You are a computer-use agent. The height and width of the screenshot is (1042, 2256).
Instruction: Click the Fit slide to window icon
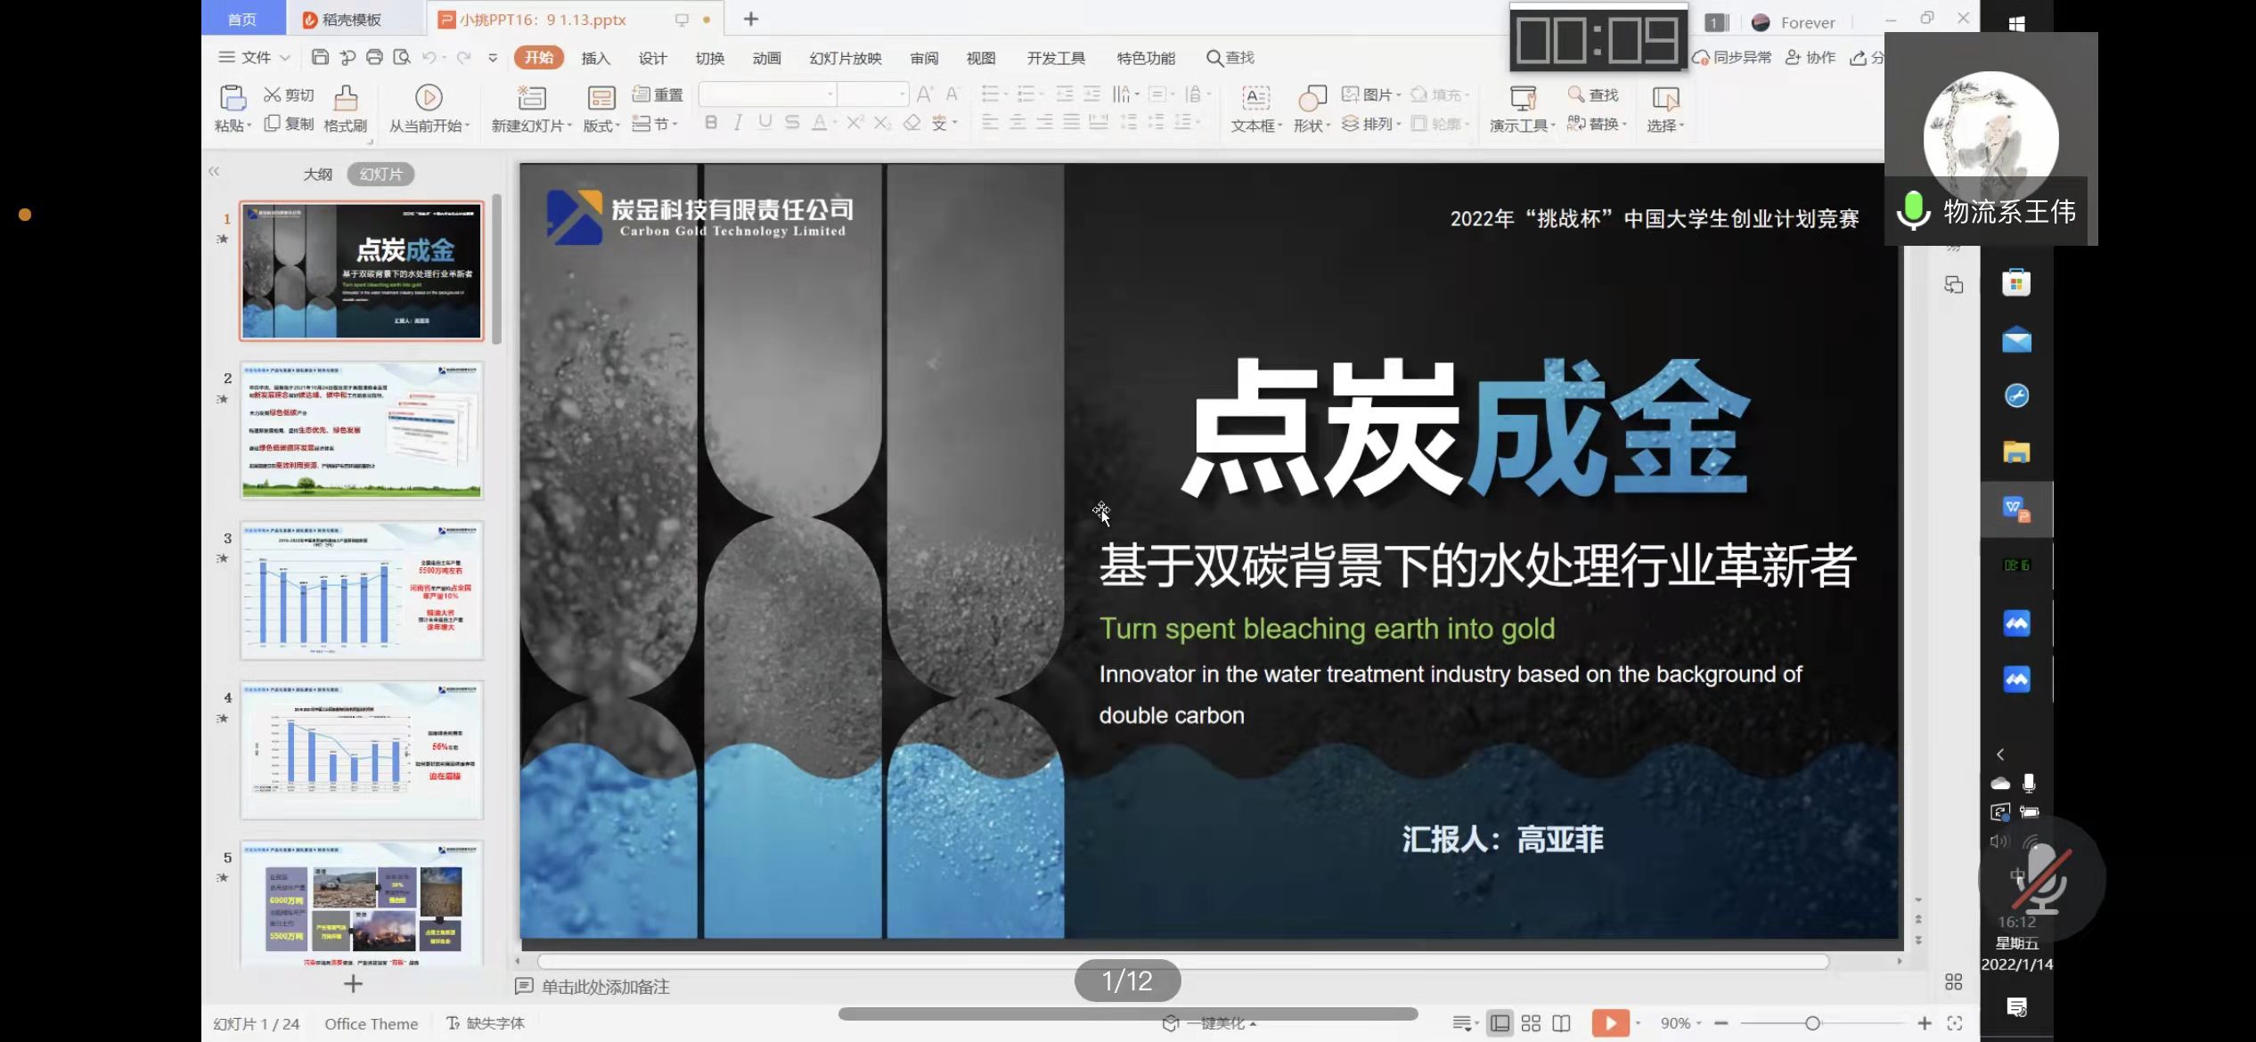[1955, 1023]
